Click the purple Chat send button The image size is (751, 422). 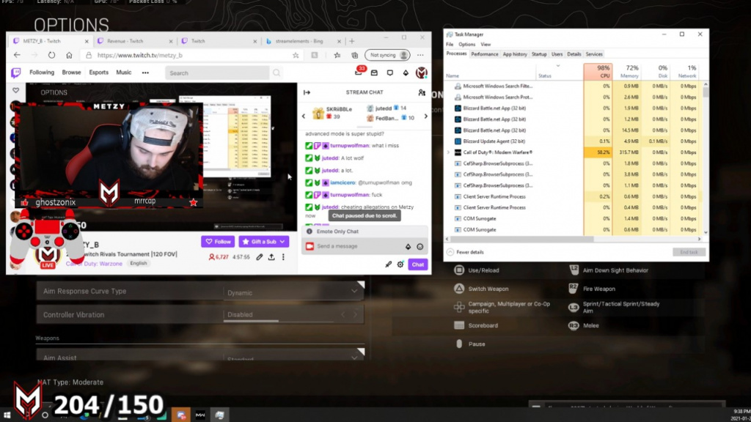coord(417,264)
